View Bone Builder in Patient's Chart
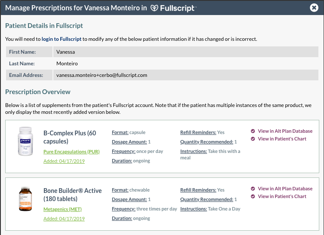Screen dimensions: 324x235 282,196
